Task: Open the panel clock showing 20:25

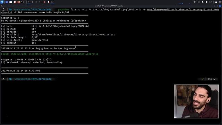Action: (210, 2)
